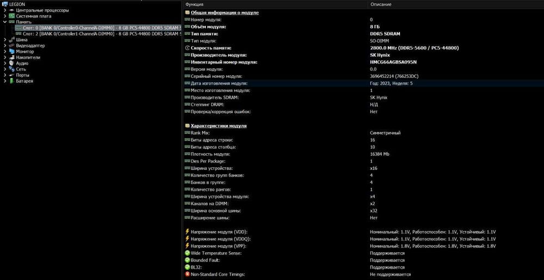Select the Накопители tree item

(28, 57)
